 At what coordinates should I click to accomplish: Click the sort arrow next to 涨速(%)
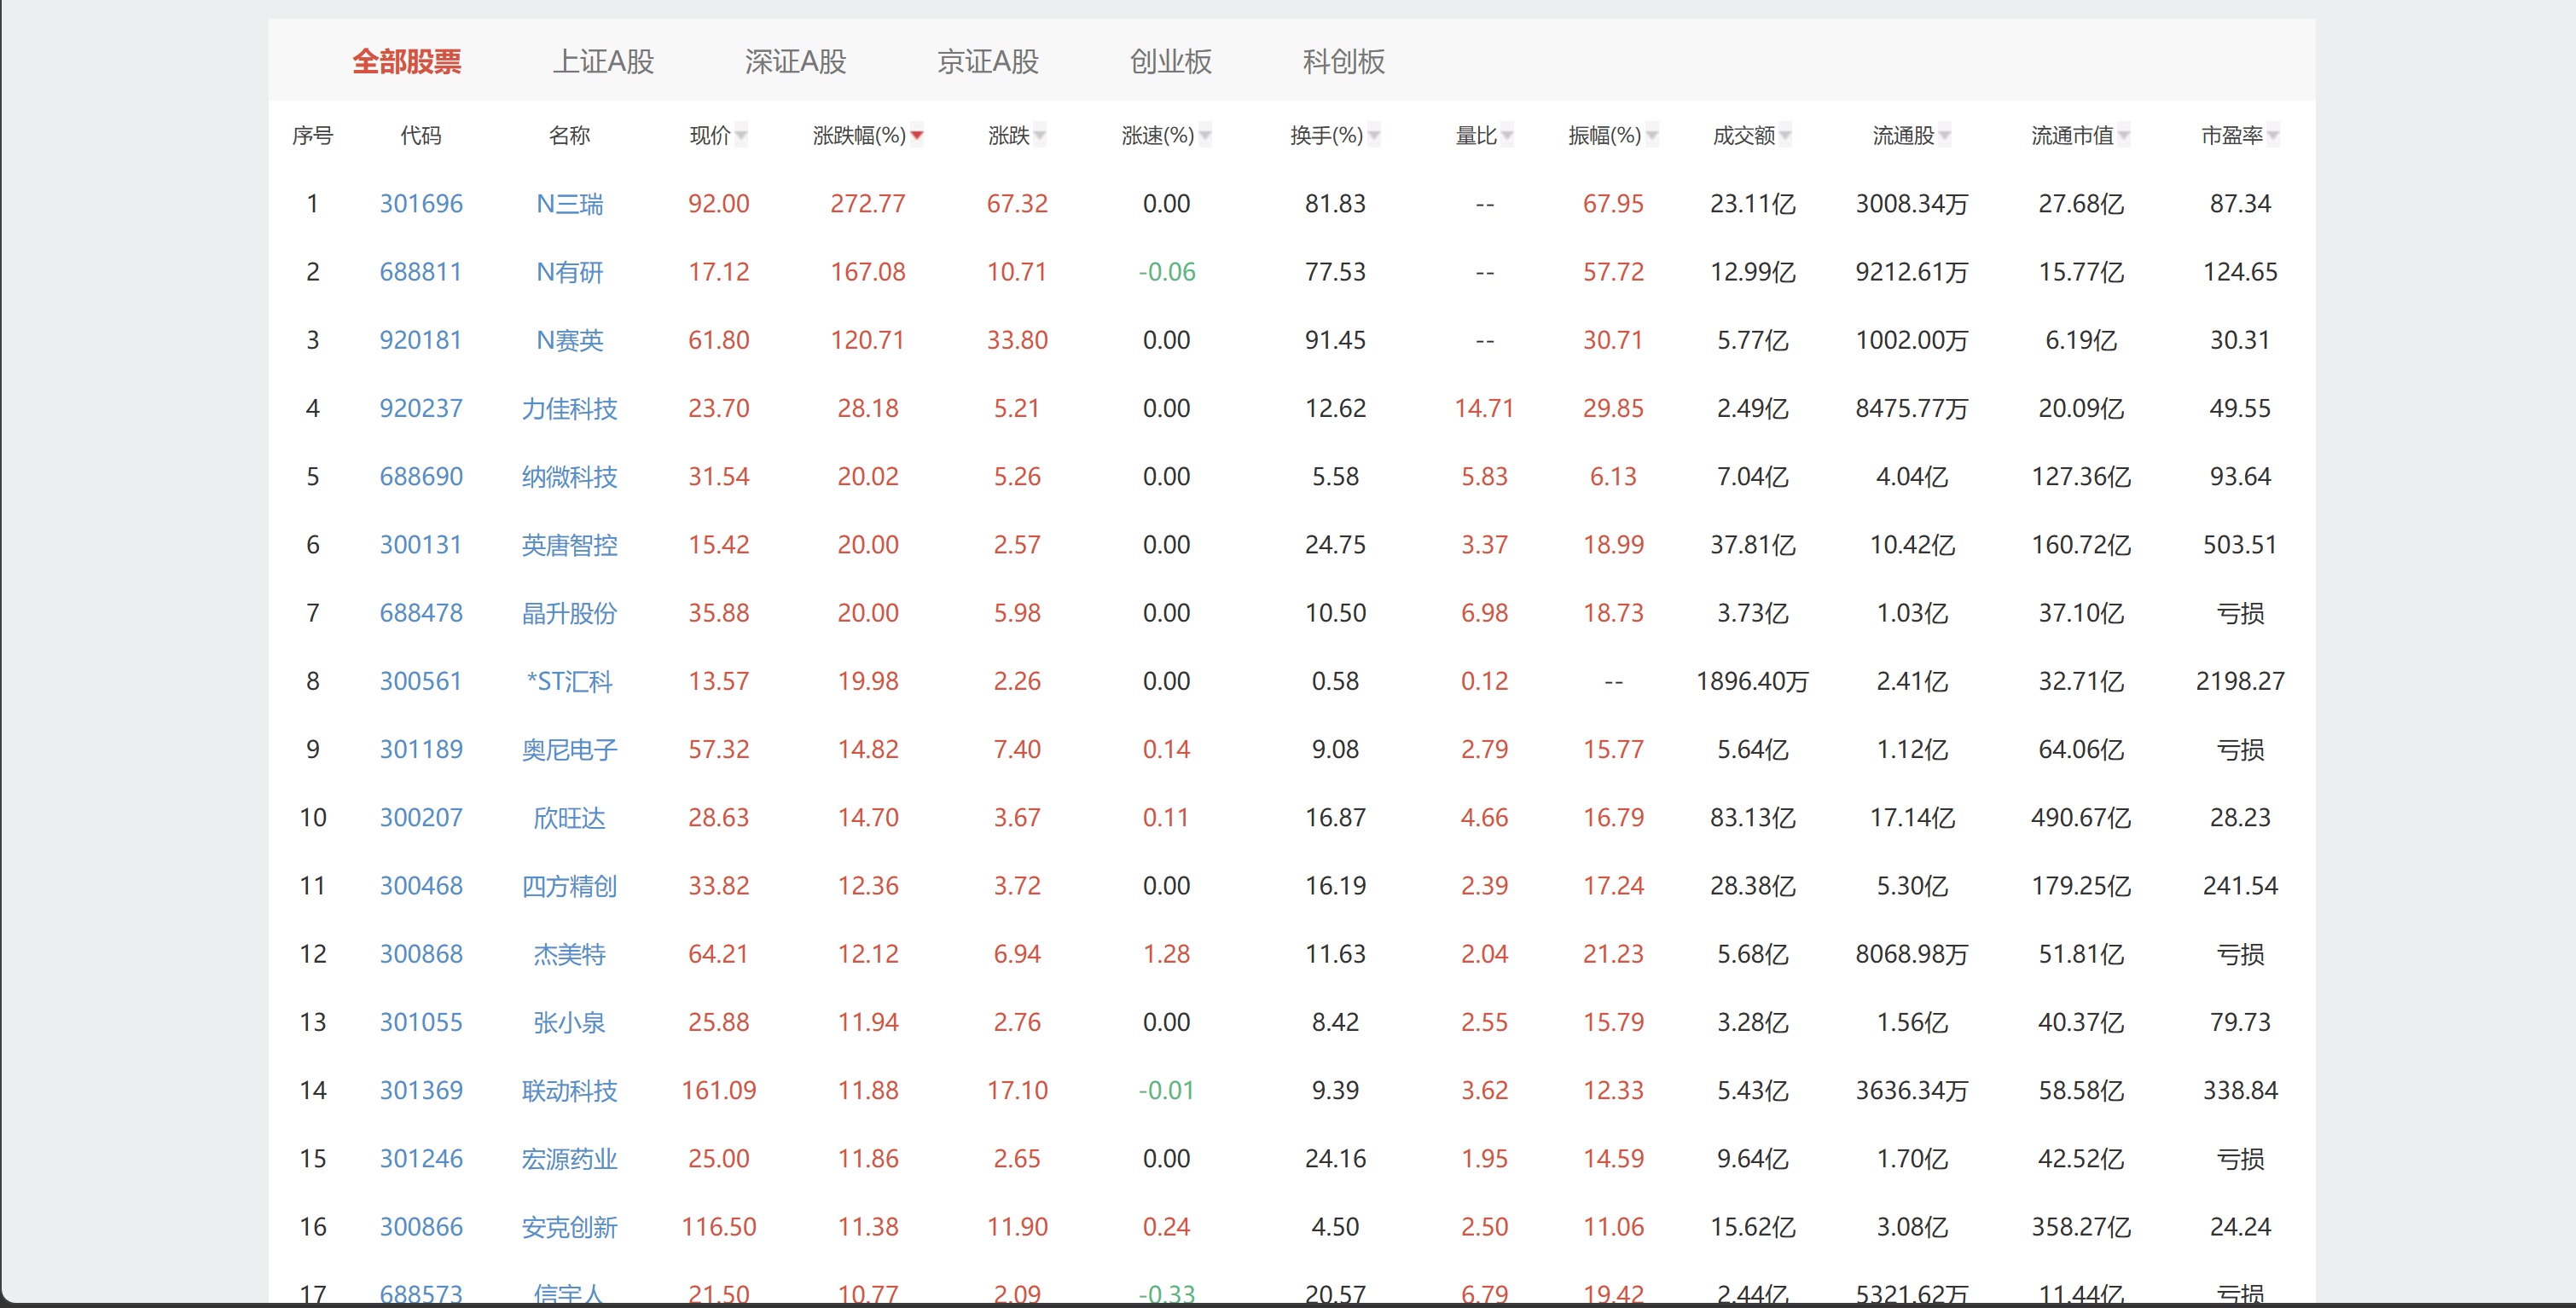(x=1205, y=135)
